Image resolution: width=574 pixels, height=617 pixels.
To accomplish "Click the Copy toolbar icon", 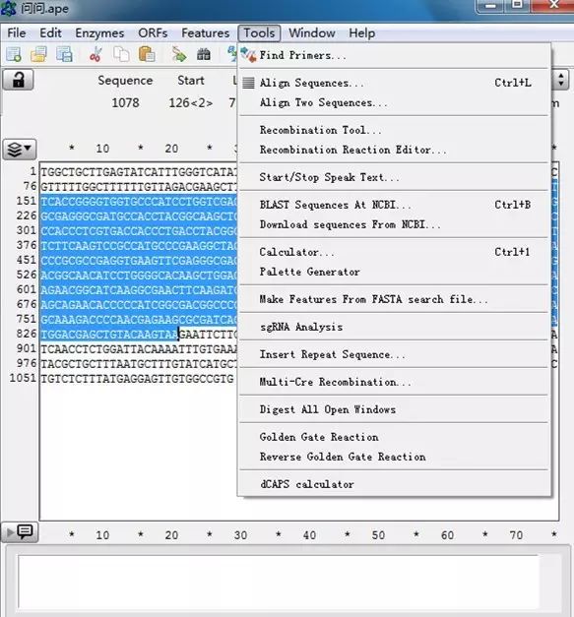I will click(121, 55).
